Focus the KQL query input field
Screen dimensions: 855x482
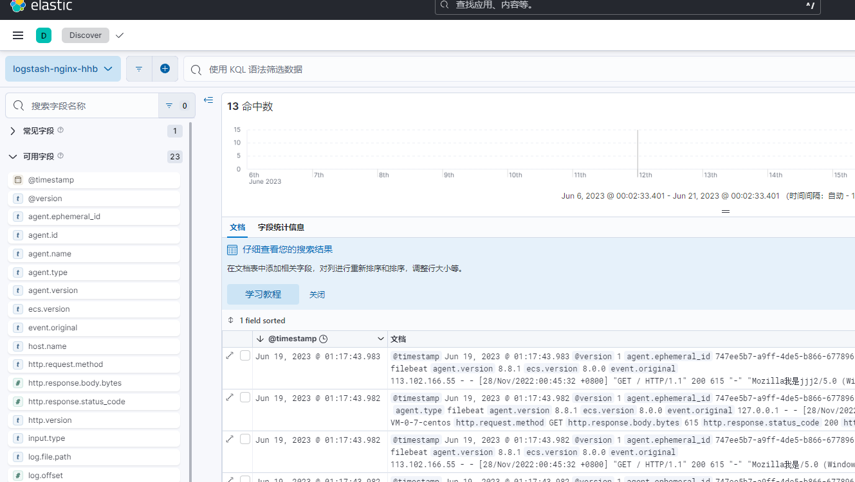[519, 69]
